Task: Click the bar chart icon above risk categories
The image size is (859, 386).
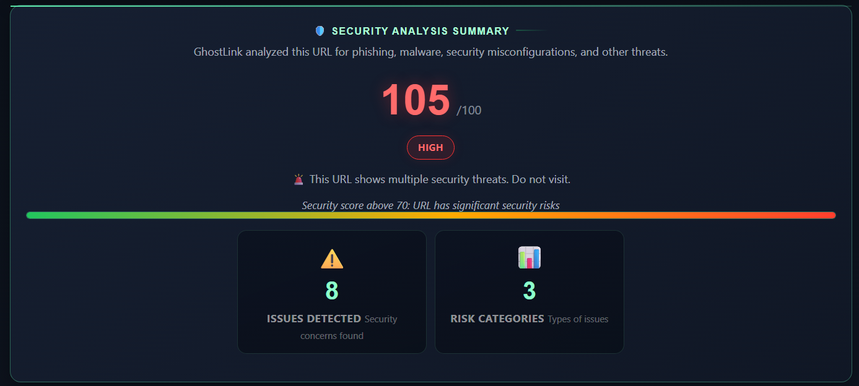Action: (529, 257)
